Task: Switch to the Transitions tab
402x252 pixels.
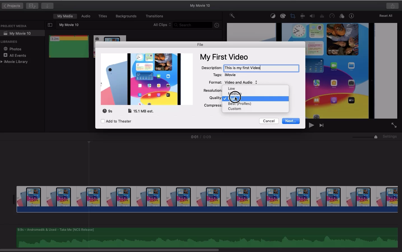Action: pyautogui.click(x=154, y=16)
